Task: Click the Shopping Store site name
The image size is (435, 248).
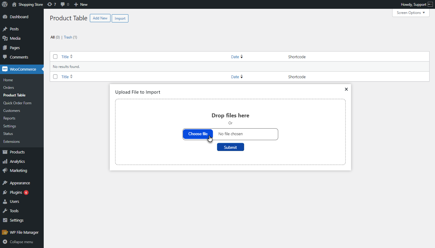Action: pyautogui.click(x=31, y=5)
